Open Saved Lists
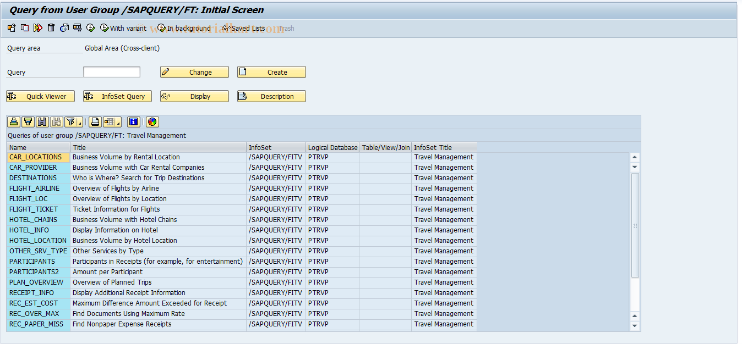Image resolution: width=742 pixels, height=344 pixels. coord(243,28)
